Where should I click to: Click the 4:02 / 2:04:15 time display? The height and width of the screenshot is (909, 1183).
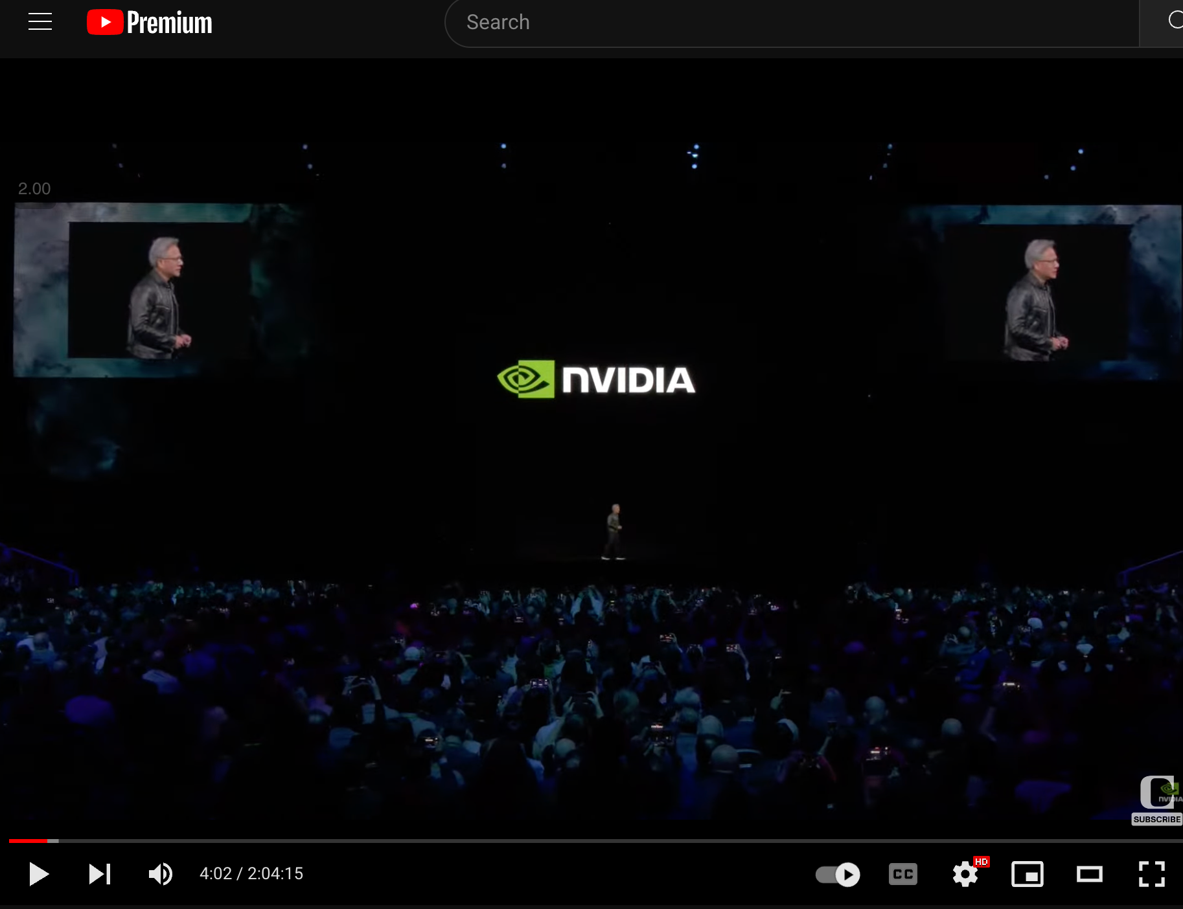tap(251, 874)
